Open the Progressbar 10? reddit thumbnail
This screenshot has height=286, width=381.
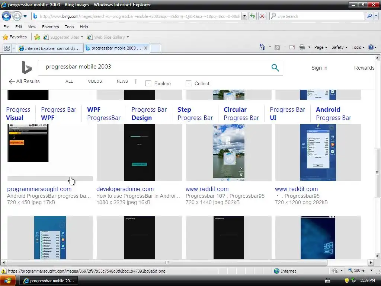(229, 152)
